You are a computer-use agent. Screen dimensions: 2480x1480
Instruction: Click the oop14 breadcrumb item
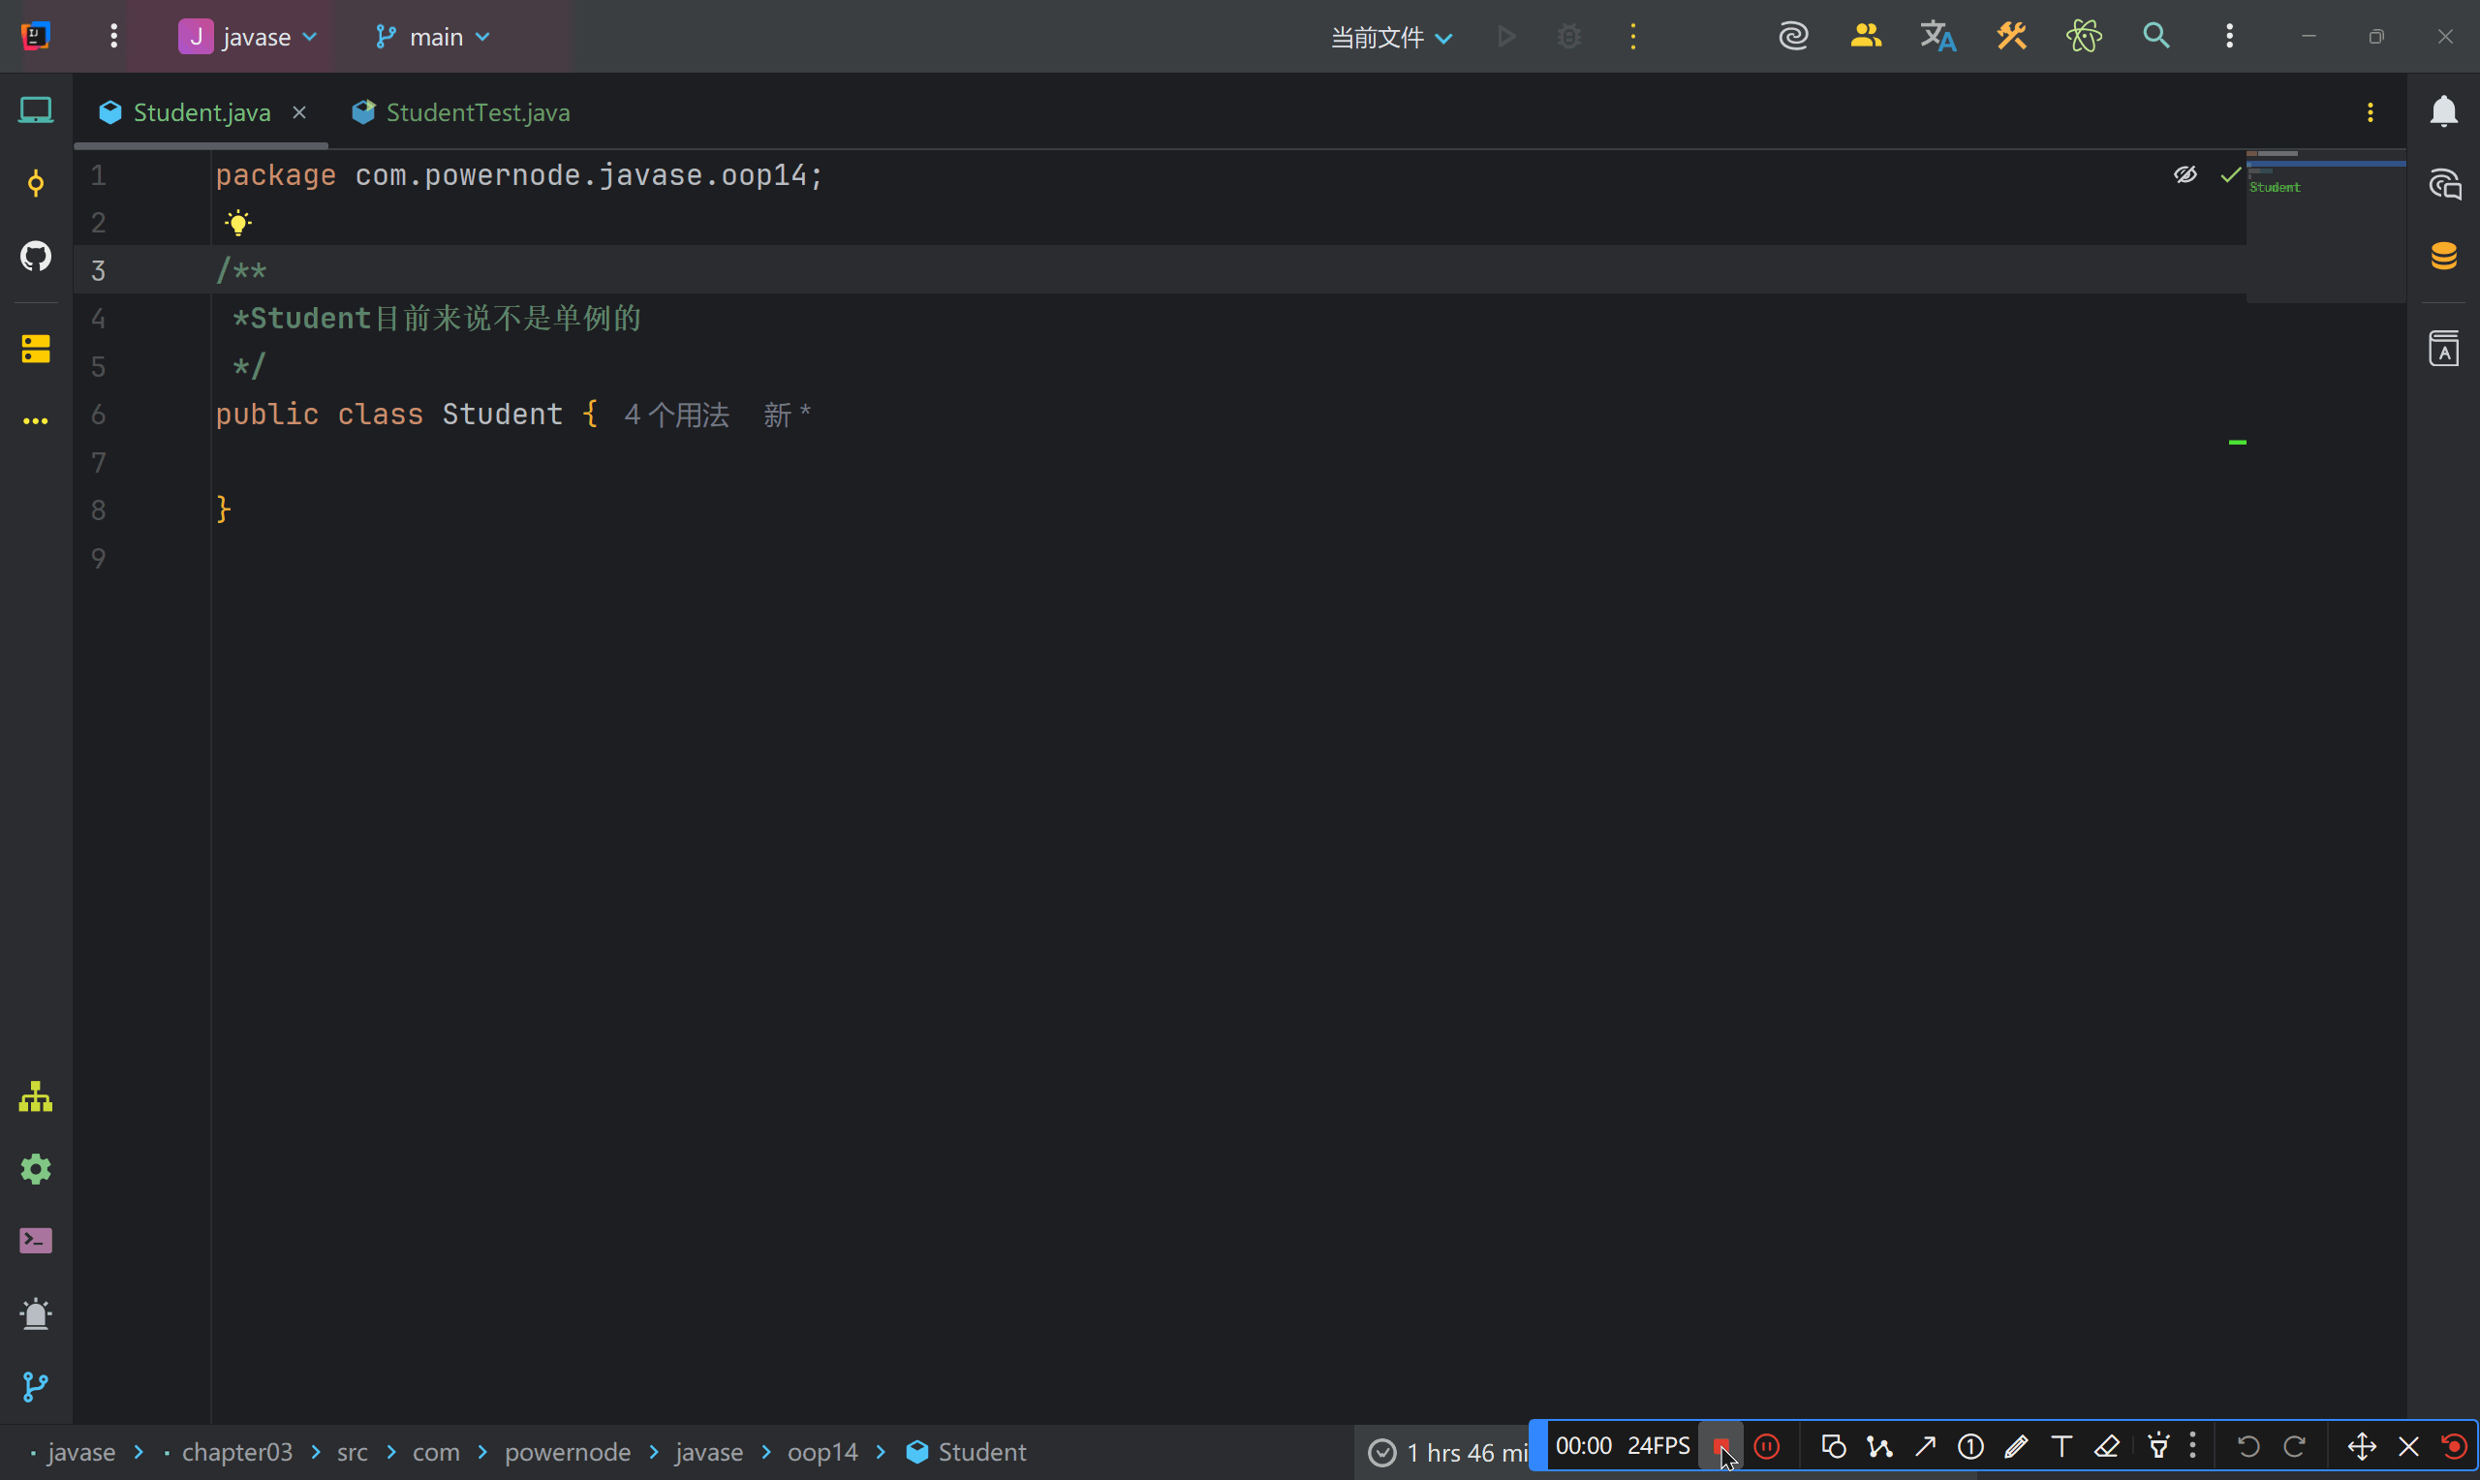coord(821,1452)
